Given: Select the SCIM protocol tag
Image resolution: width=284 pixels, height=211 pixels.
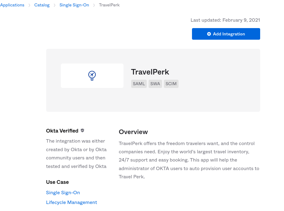Looking at the screenshot, I should [x=171, y=84].
